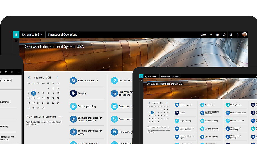Open Customer invoicing tile on large monitor
Viewport: 257px width, 144px height.
[121, 106]
